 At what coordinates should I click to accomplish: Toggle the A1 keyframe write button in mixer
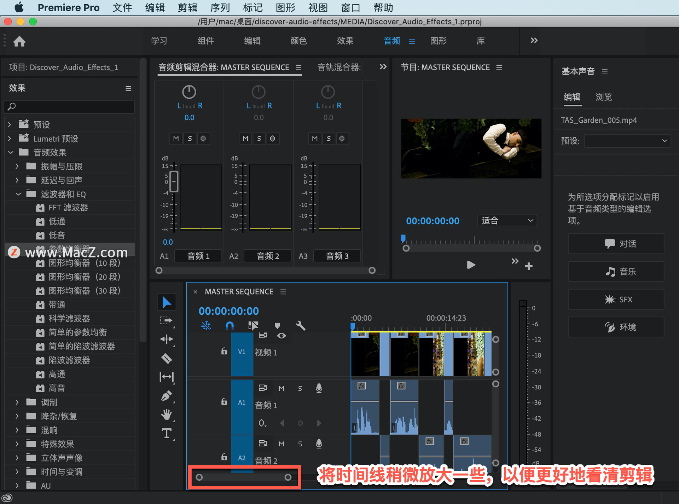pyautogui.click(x=203, y=139)
